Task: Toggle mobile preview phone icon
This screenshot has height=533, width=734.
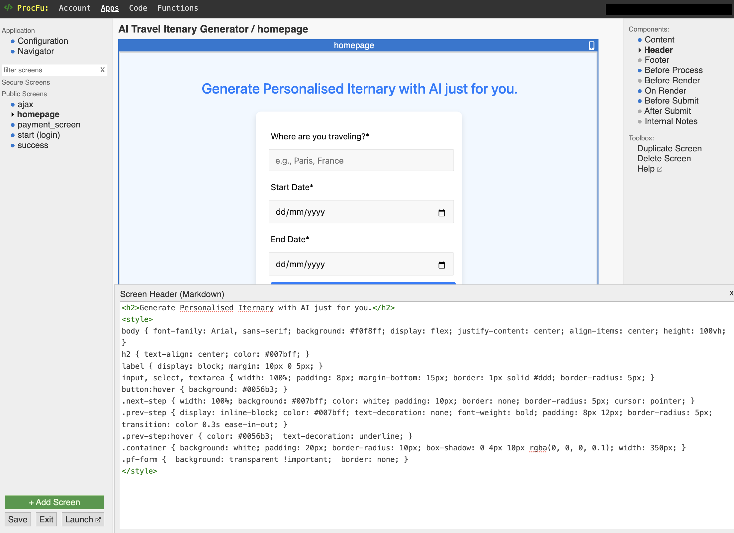Action: (592, 45)
